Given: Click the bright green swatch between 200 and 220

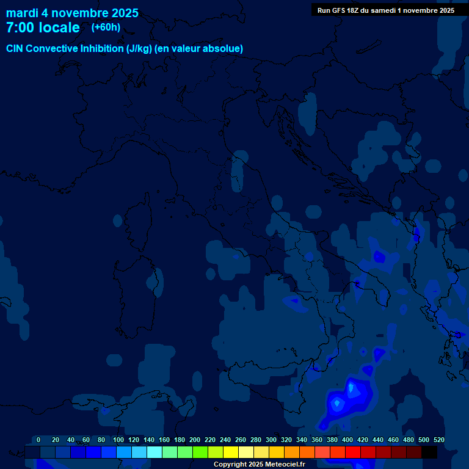Looking at the screenshot, I should click(x=200, y=453).
